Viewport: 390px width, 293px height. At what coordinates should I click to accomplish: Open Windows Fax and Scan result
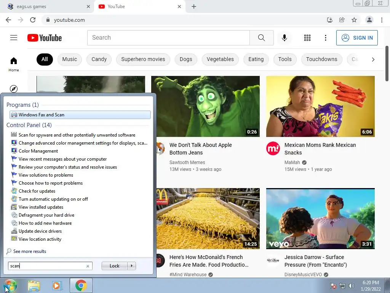[80, 114]
